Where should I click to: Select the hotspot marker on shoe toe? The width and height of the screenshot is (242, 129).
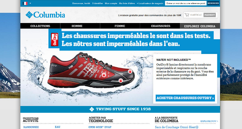[130, 71]
